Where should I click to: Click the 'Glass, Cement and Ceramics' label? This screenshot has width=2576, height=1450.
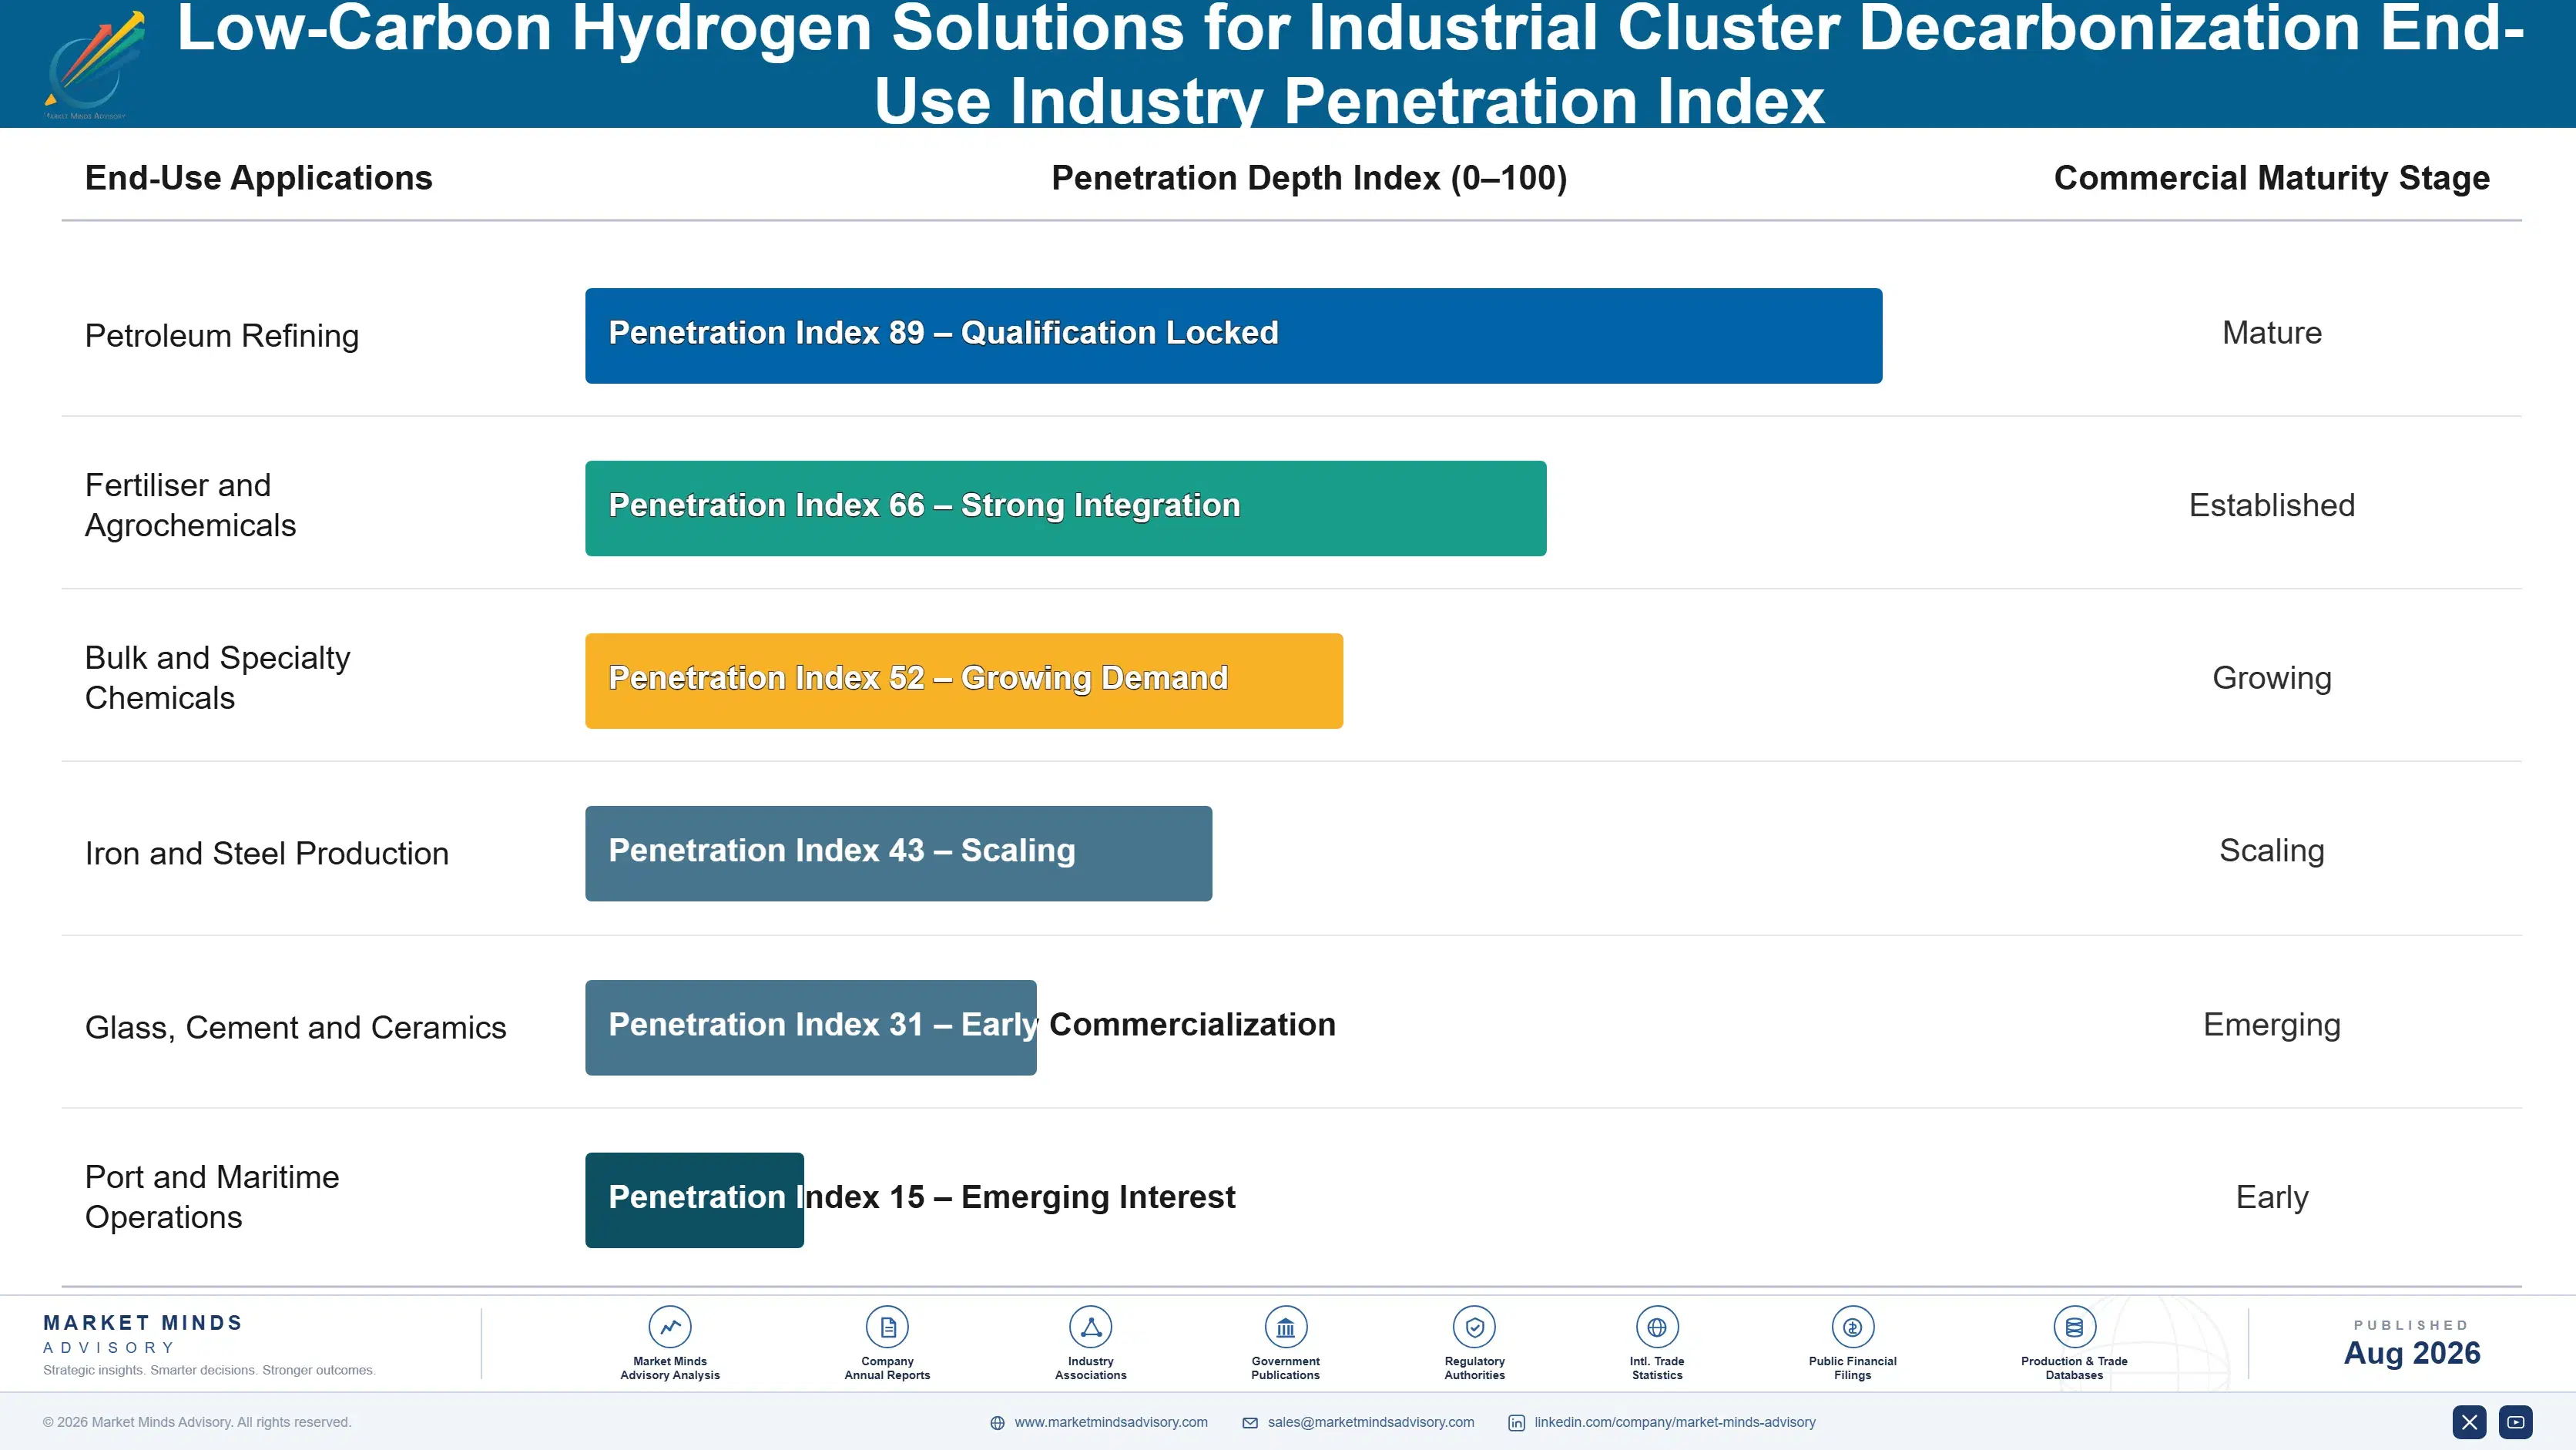tap(295, 1027)
